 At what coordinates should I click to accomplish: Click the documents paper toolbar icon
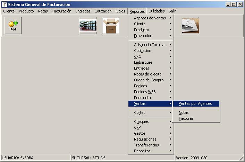(x=191, y=26)
